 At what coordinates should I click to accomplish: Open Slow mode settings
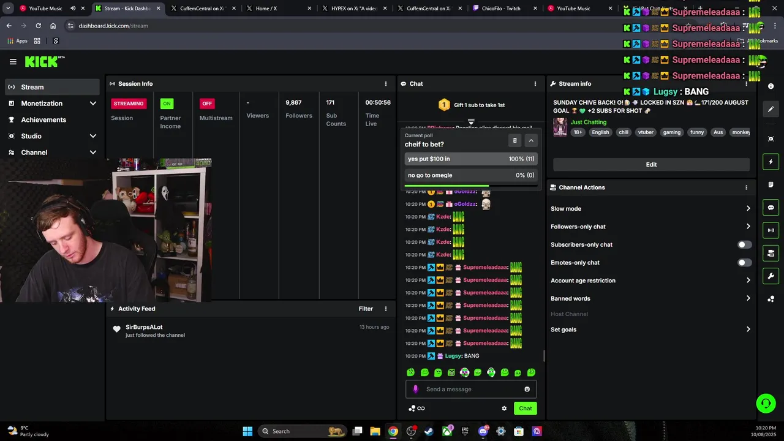[x=650, y=209]
